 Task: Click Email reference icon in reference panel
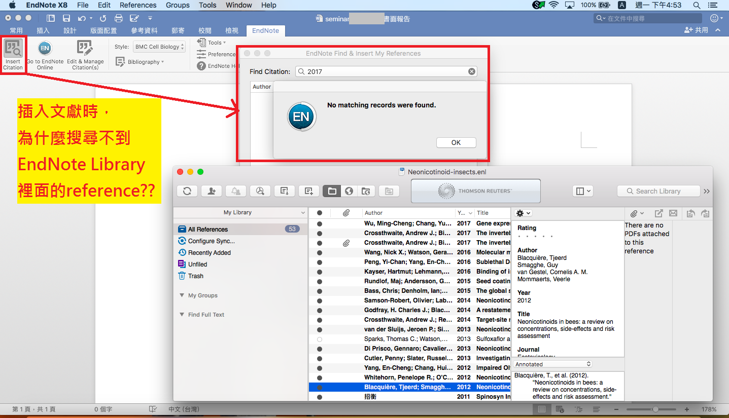(x=673, y=213)
